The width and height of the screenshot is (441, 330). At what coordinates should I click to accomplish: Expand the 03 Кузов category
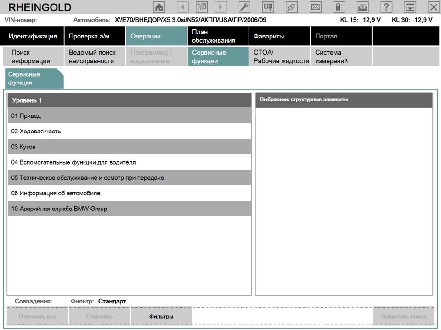pos(129,147)
